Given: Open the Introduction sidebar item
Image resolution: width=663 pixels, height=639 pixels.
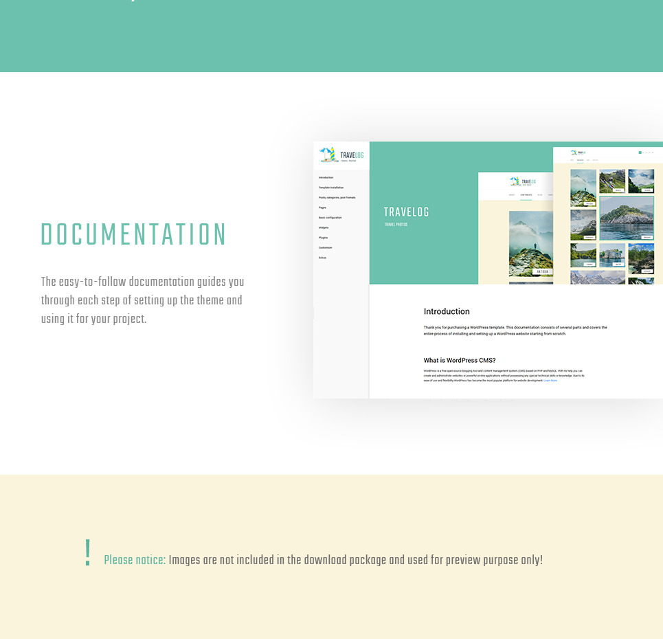Looking at the screenshot, I should [x=326, y=177].
